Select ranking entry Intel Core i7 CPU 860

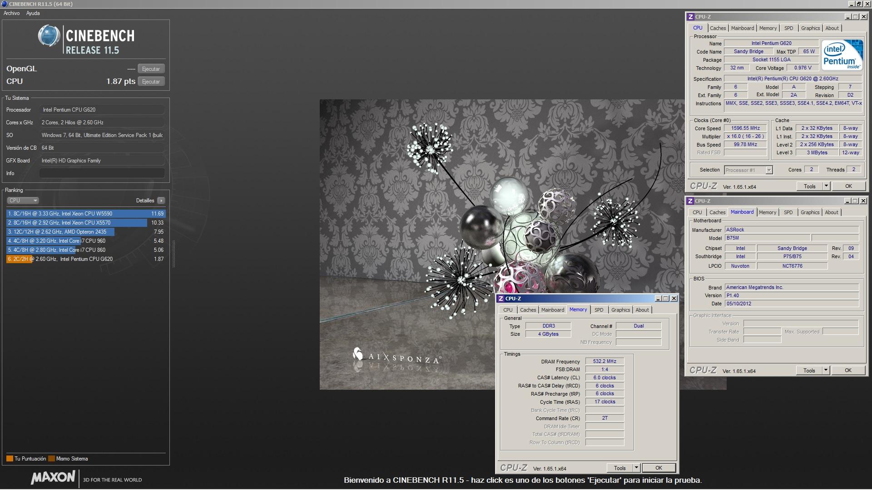pos(86,250)
